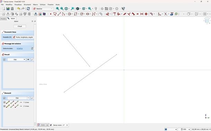Click the 8 DoF(s) link

(x=20, y=49)
